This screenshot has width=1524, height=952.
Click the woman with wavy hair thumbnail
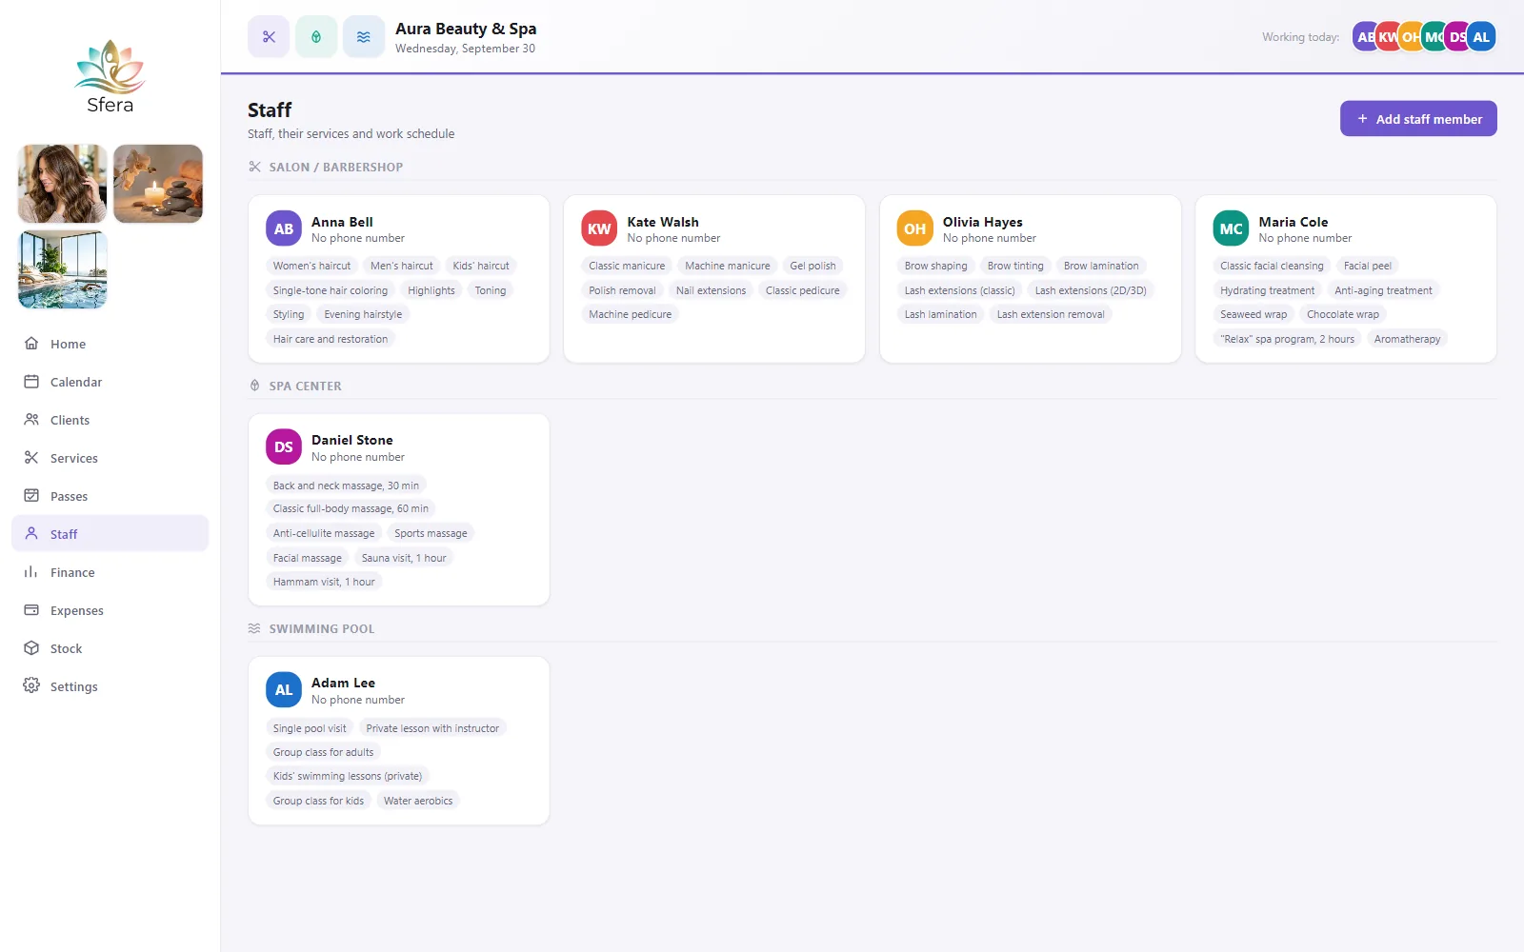tap(63, 184)
